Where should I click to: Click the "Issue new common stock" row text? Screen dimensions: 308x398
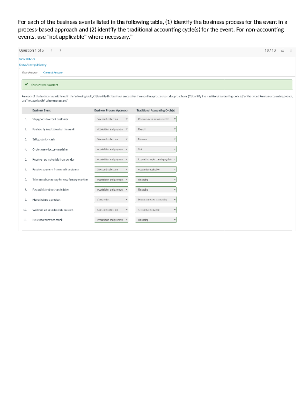tap(47, 220)
